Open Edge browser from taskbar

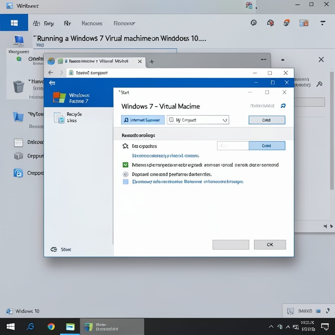[x=30, y=327]
